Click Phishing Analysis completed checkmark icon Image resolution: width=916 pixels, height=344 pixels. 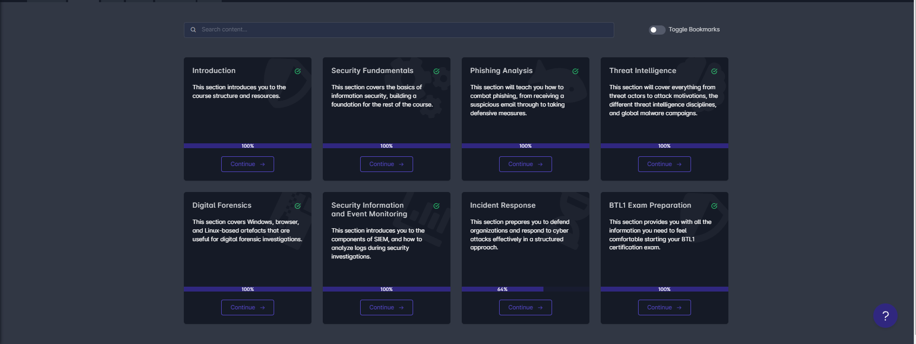tap(575, 71)
